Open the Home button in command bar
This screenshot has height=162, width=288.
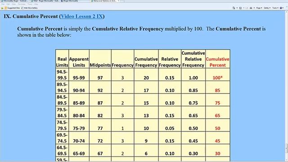click(x=234, y=8)
